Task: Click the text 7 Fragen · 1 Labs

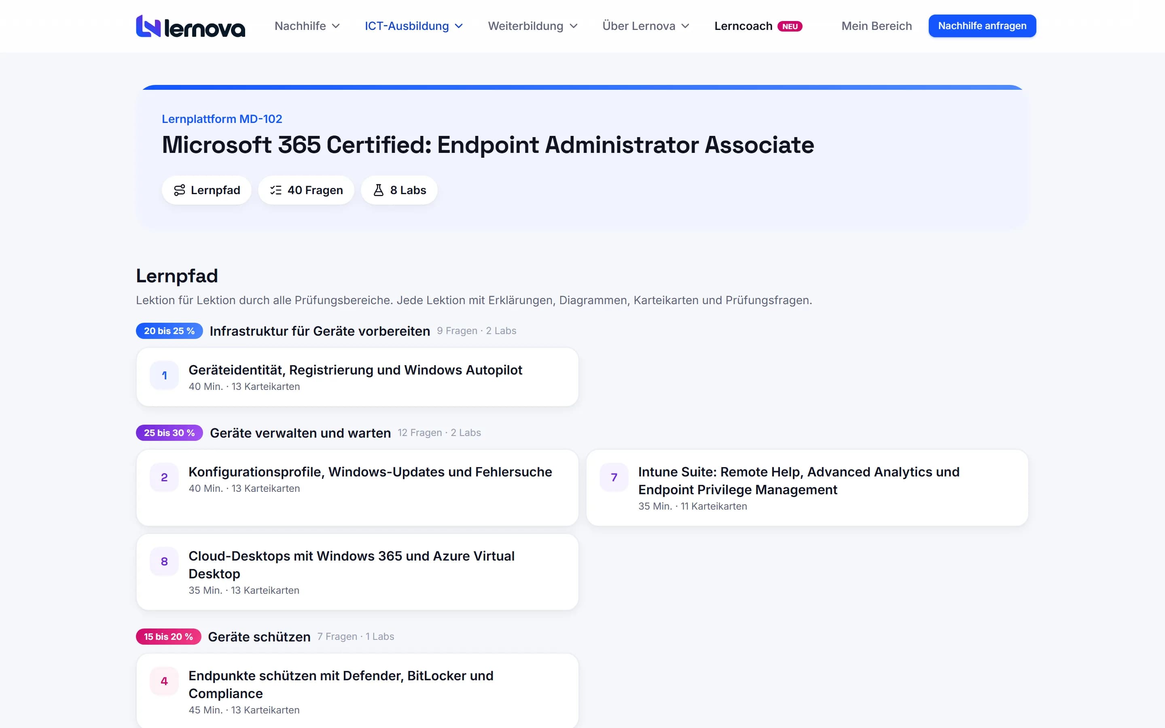Action: coord(356,637)
